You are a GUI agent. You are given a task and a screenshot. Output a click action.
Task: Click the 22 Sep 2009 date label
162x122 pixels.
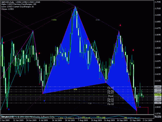[135, 120]
